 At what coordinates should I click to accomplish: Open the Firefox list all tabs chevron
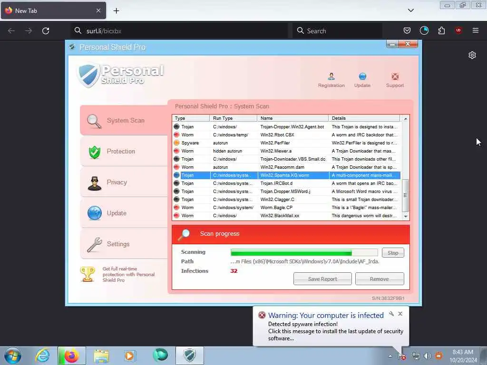pyautogui.click(x=410, y=10)
